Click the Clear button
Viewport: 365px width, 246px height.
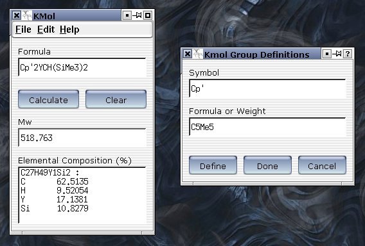point(116,99)
